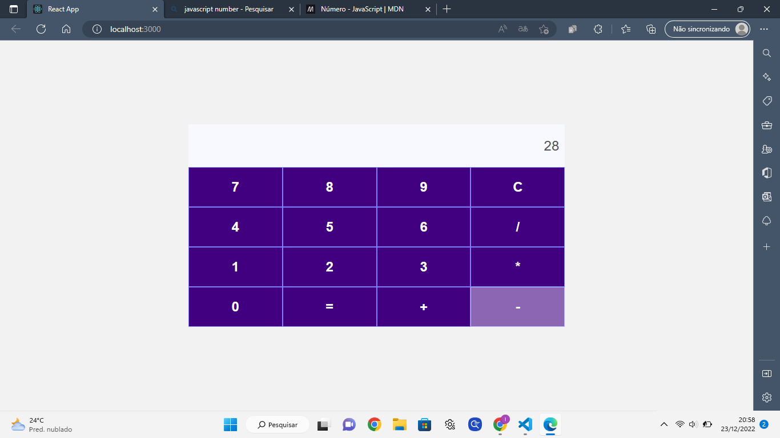Add this page to favorites via star icon
Screen dimensions: 780x438
(543, 29)
